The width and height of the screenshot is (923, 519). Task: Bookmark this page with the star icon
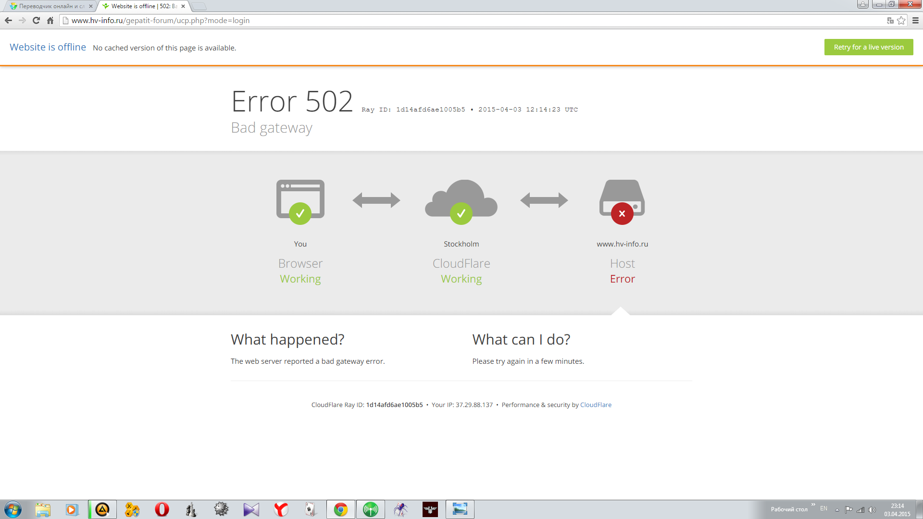[x=901, y=21]
